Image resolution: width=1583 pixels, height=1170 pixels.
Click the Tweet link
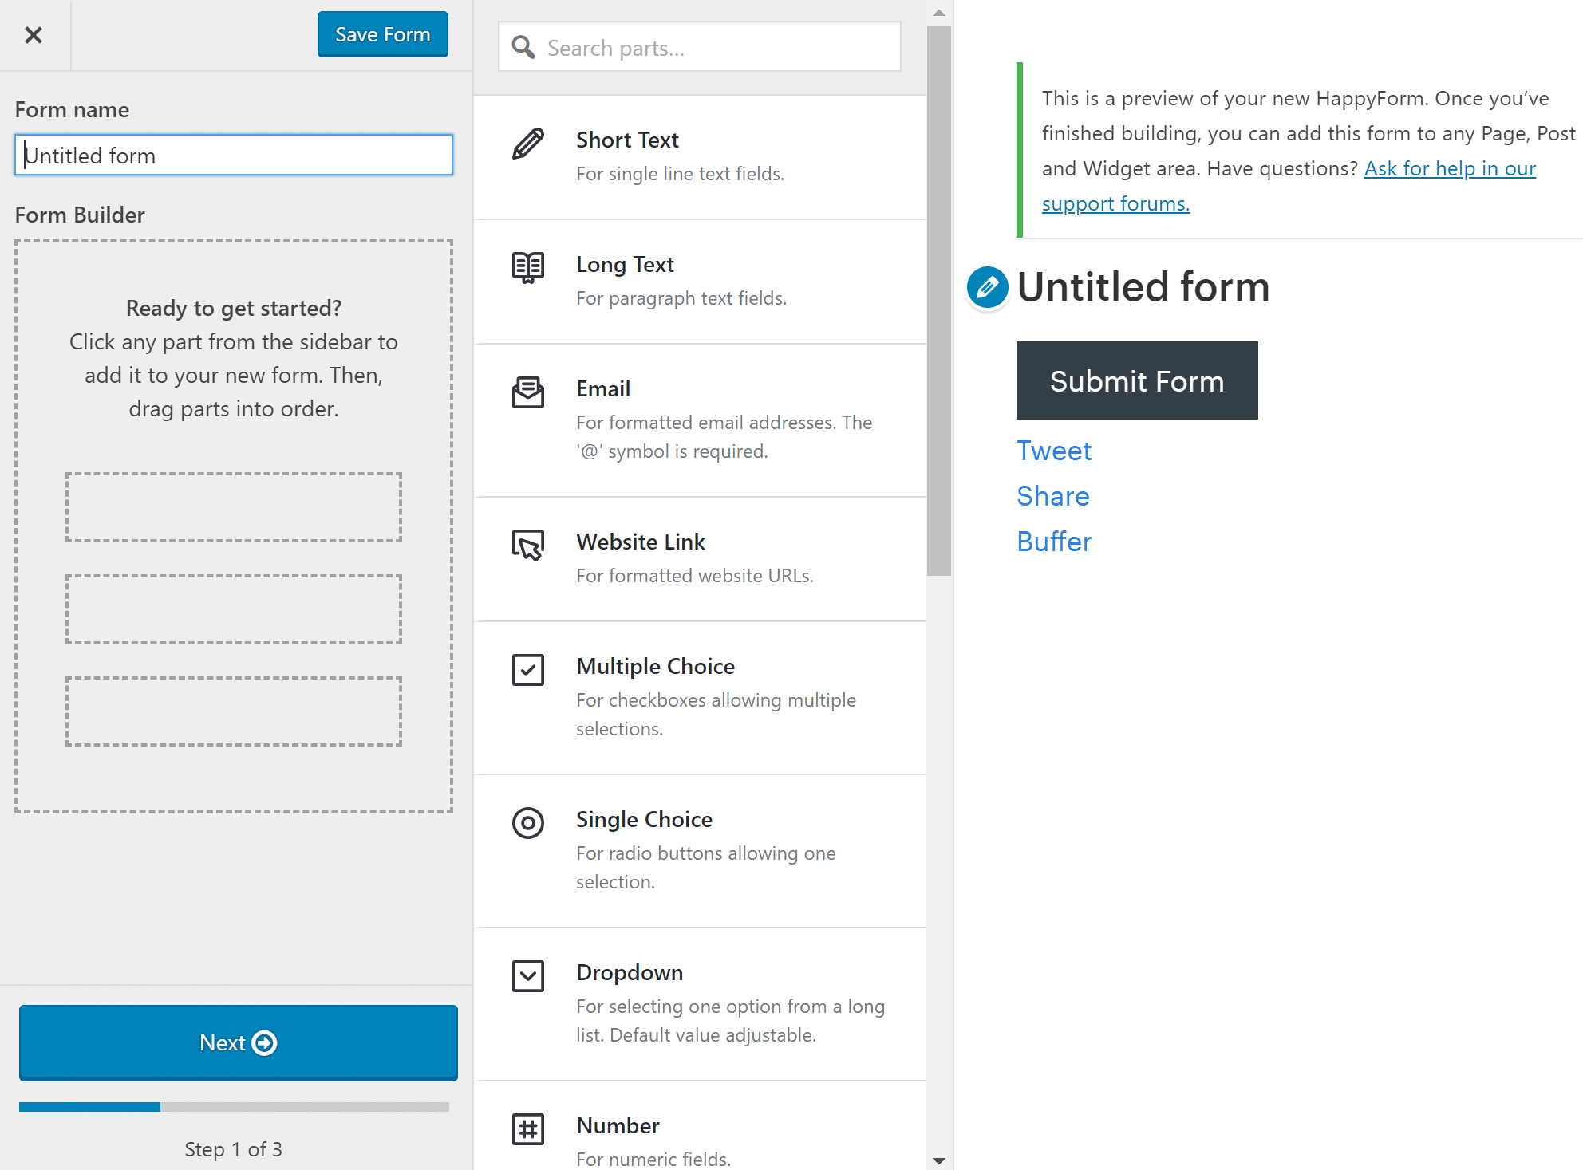point(1054,451)
